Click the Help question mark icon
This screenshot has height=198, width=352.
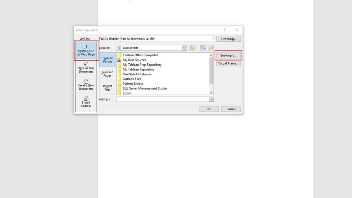click(225, 30)
